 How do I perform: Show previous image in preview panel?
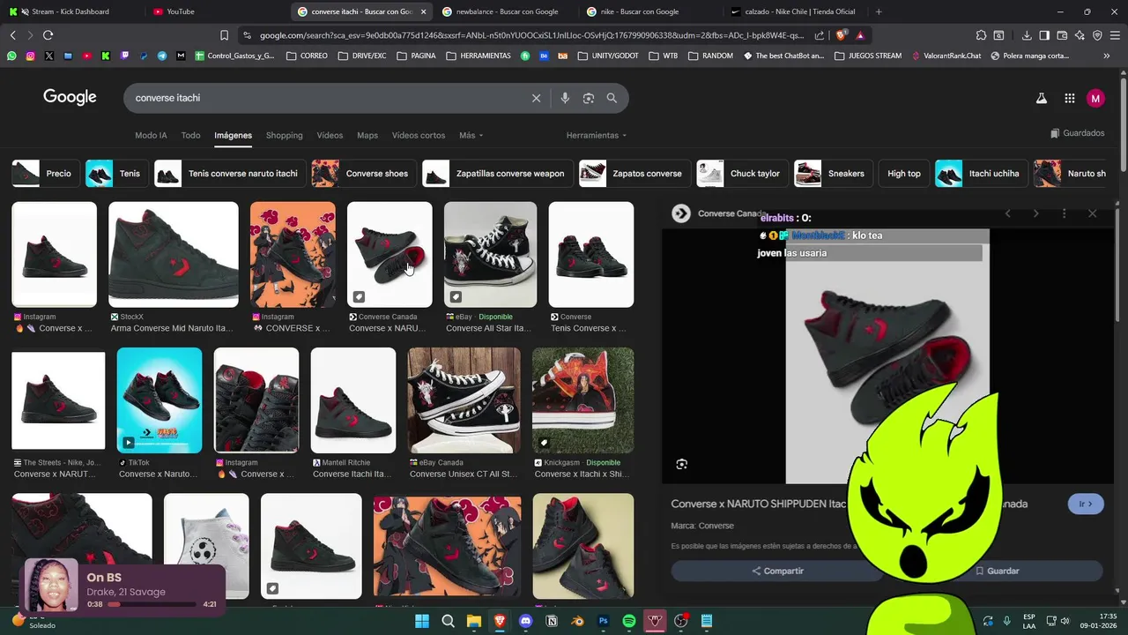pos(1008,213)
